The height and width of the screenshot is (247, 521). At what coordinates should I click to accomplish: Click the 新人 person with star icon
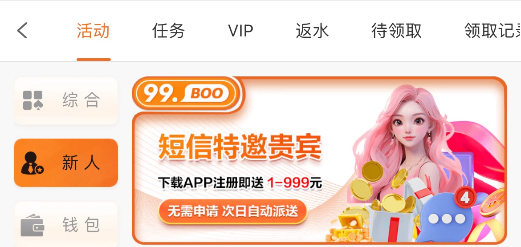point(32,163)
